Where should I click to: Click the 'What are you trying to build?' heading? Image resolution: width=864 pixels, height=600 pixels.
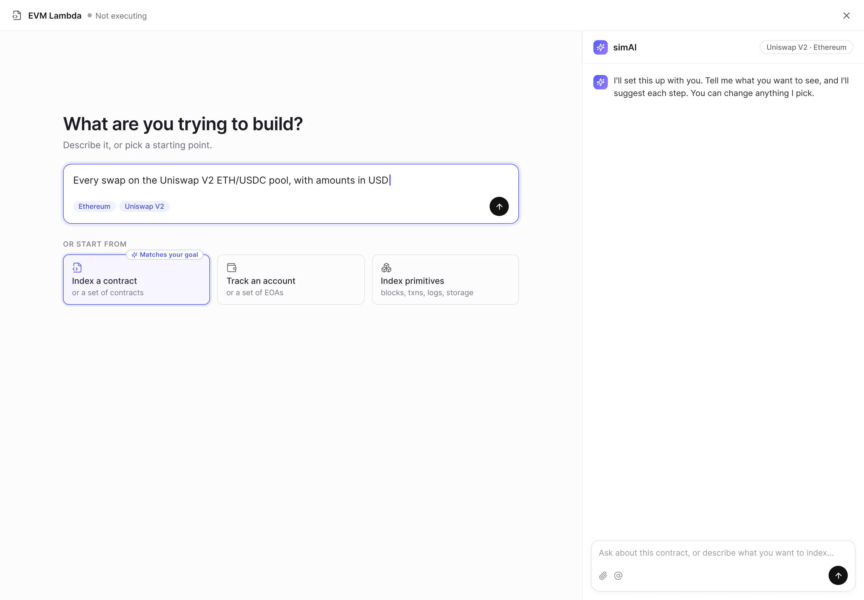(x=183, y=124)
